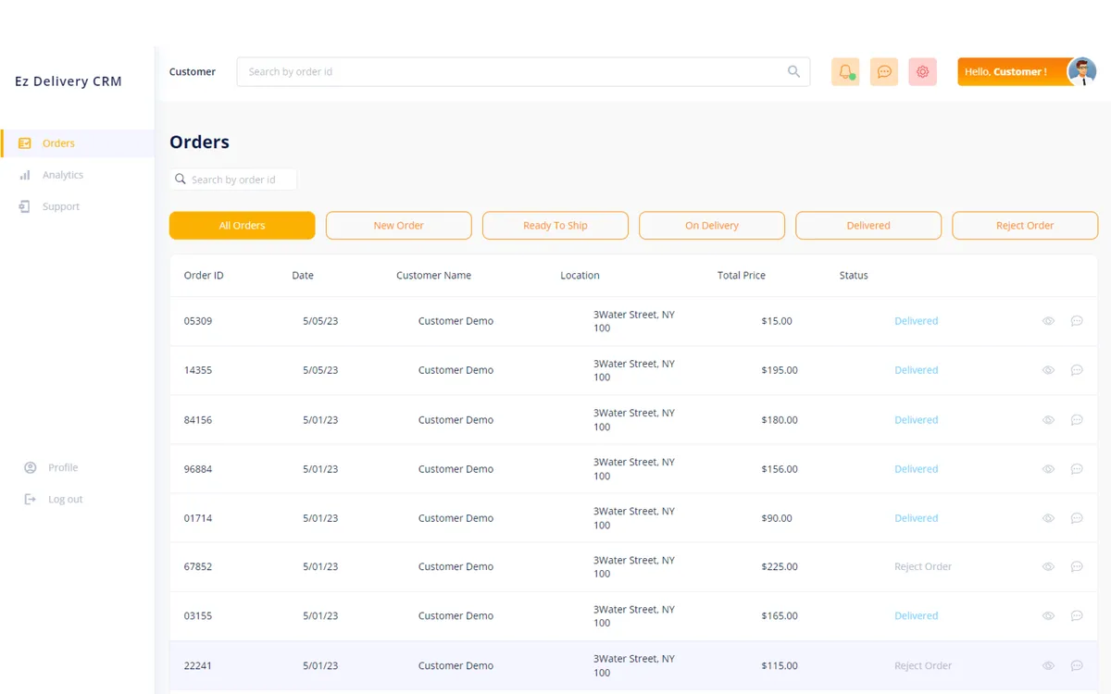
Task: Click the Location column header
Action: (x=580, y=276)
